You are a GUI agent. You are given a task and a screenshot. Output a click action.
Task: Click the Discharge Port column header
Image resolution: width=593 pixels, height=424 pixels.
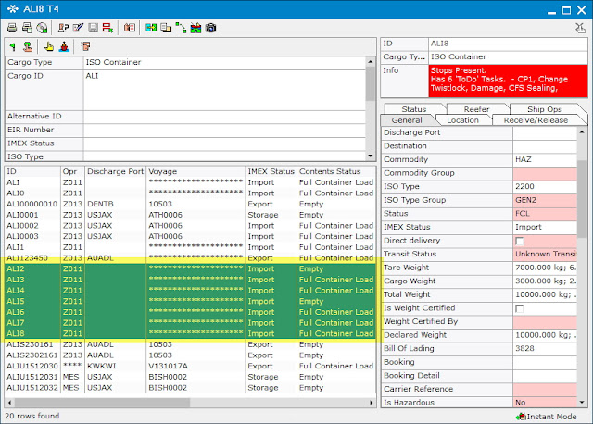(115, 171)
